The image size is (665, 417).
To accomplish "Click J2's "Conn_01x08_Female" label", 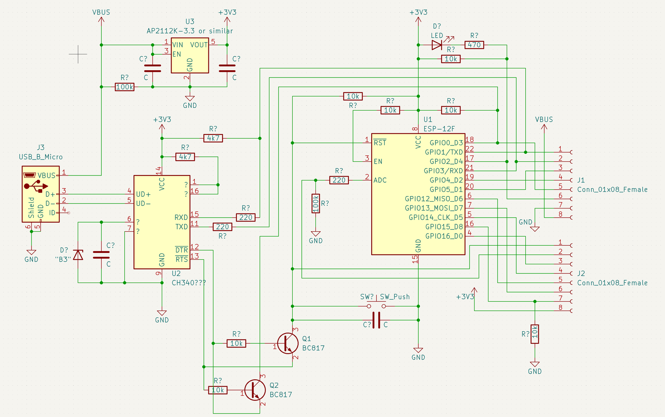I will [612, 283].
